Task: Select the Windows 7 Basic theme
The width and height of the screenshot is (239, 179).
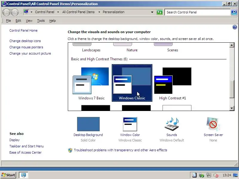Action: pos(91,83)
